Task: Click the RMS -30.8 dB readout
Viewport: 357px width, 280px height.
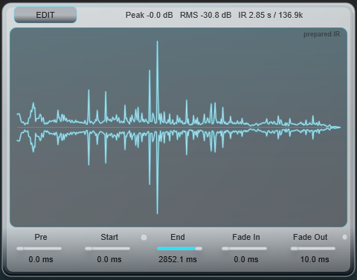Action: pyautogui.click(x=205, y=15)
